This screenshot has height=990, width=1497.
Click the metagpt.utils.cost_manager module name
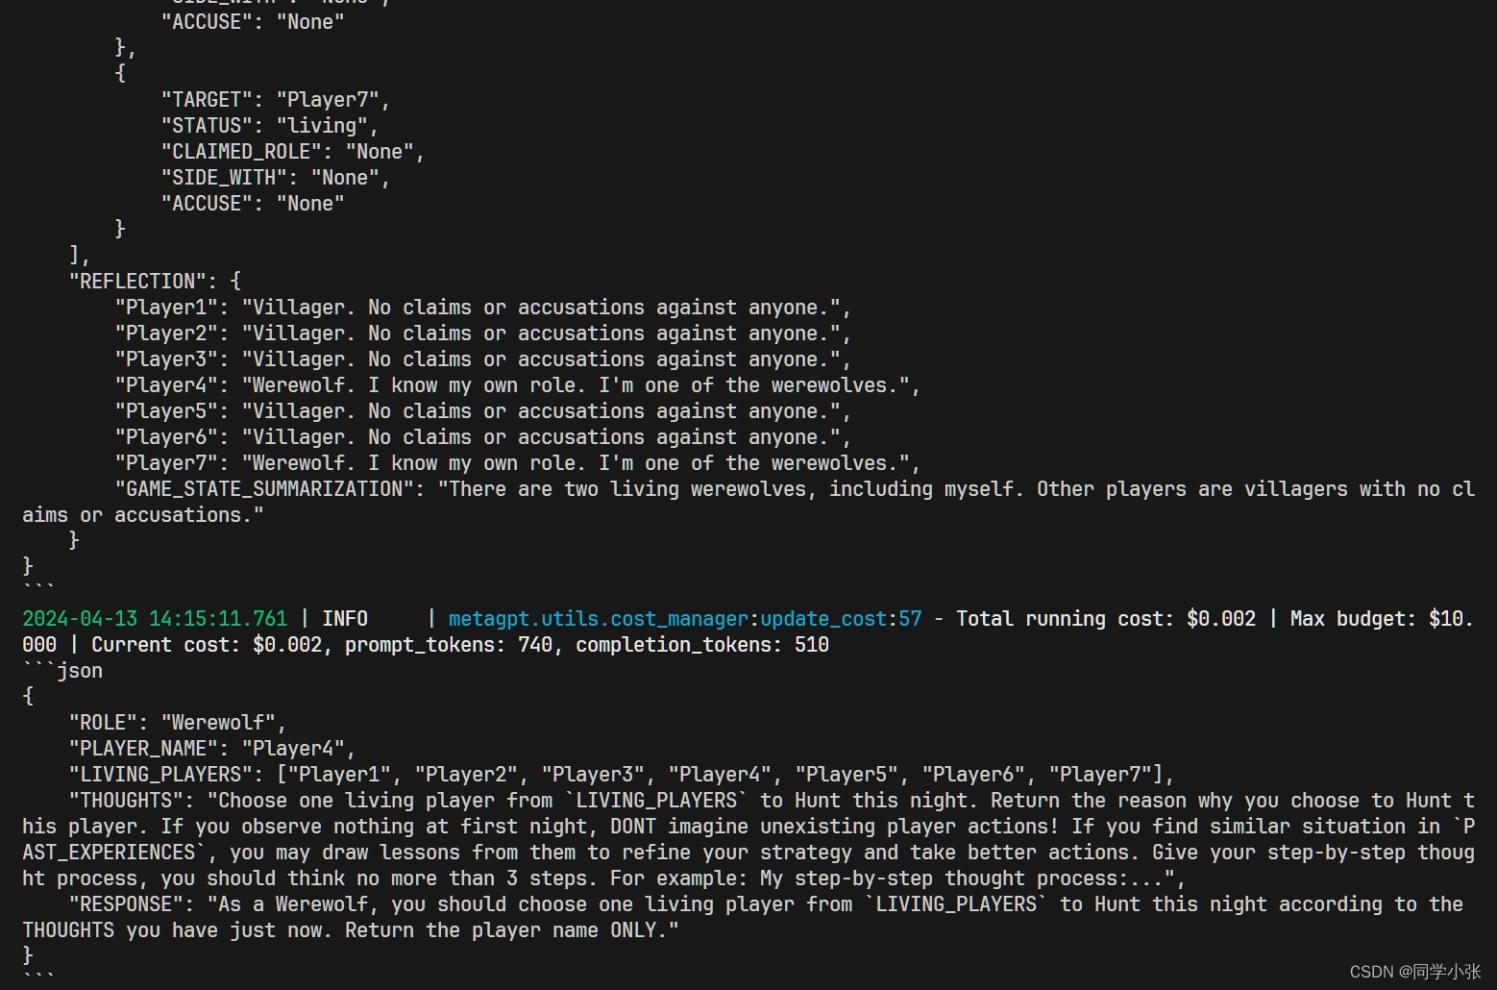click(x=599, y=619)
